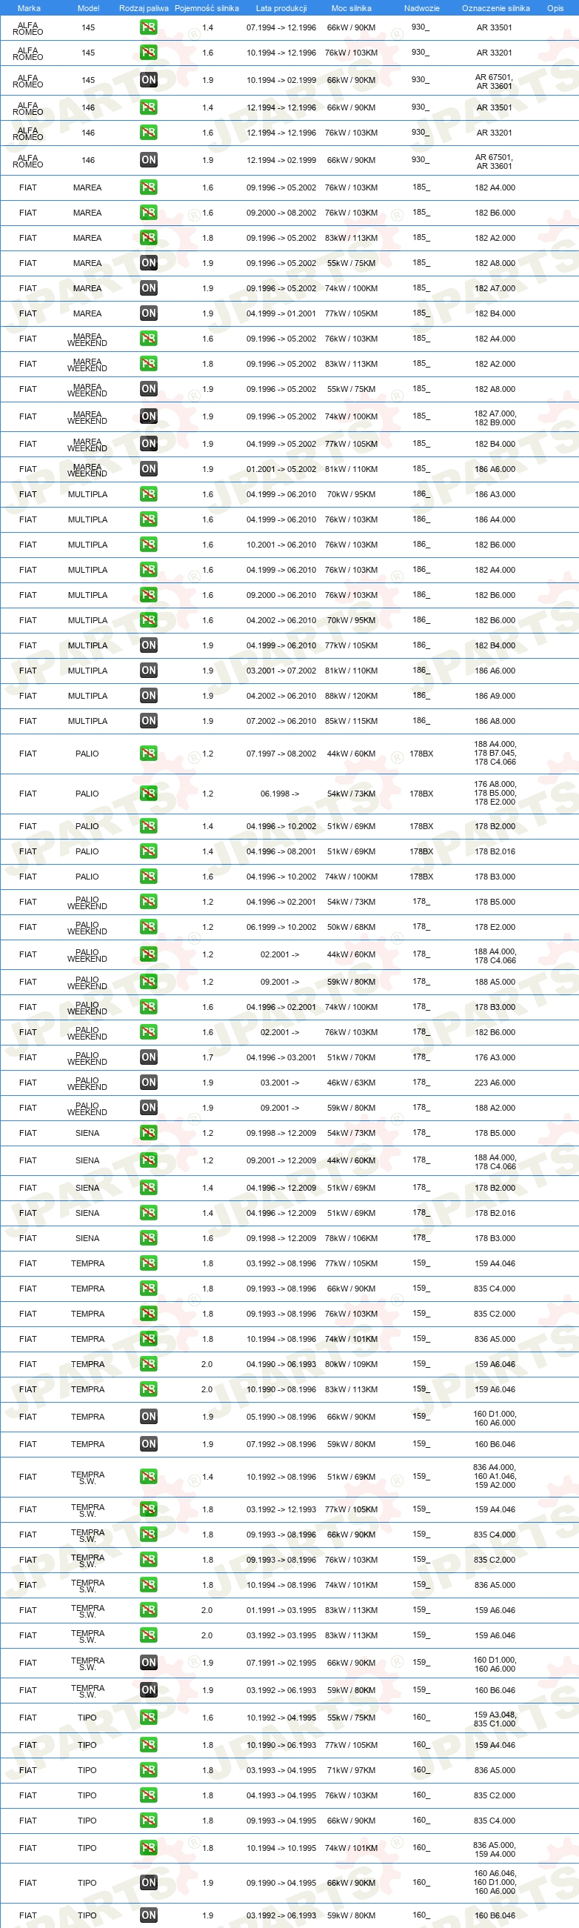The image size is (579, 1928).
Task: Click petrol icon in Alfa Romeo 145 1.4 row
Action: tap(148, 27)
